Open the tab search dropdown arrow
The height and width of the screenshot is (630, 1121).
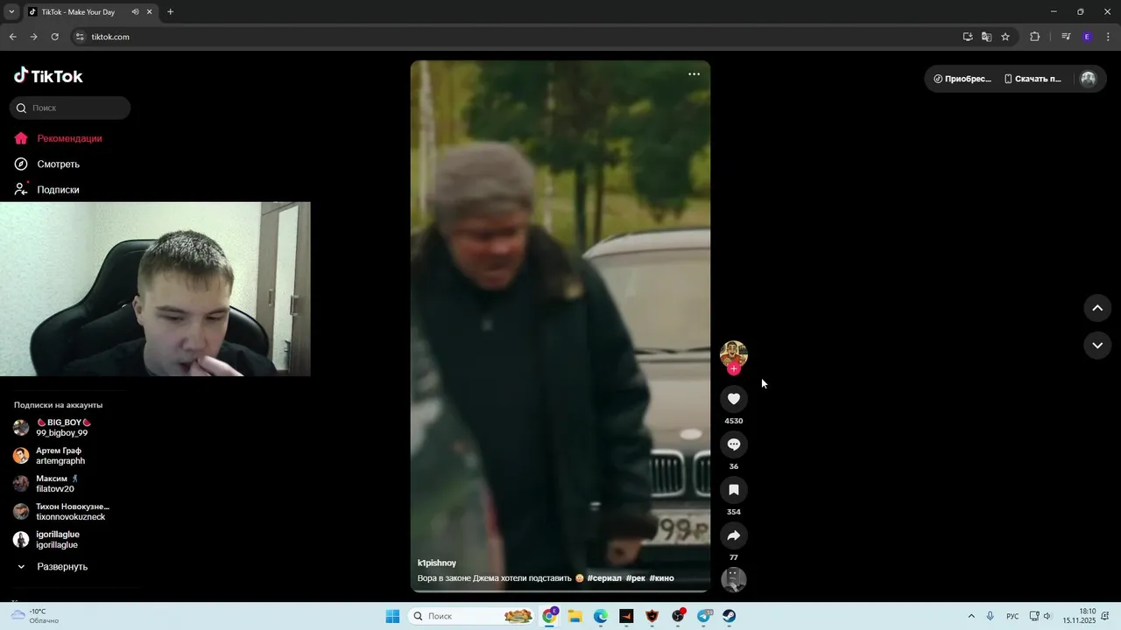coord(11,12)
